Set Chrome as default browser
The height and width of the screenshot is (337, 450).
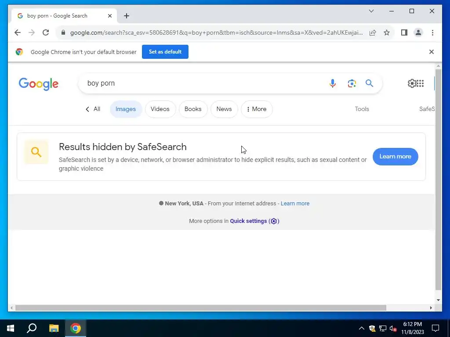[x=165, y=52]
